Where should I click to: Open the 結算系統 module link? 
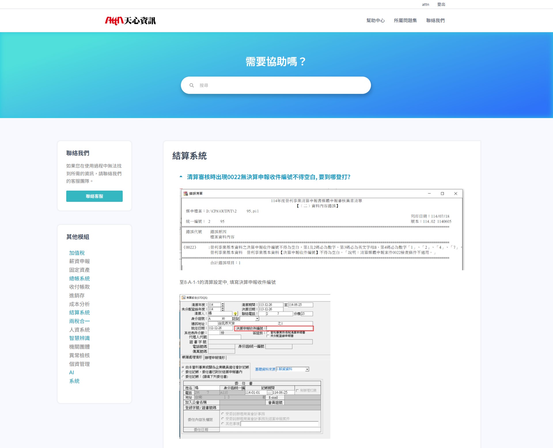pyautogui.click(x=79, y=312)
